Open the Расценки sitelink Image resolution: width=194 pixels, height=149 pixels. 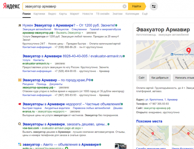(28, 84)
